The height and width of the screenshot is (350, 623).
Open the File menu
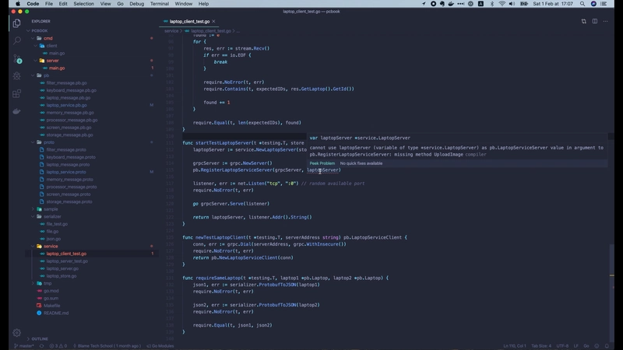pos(49,4)
